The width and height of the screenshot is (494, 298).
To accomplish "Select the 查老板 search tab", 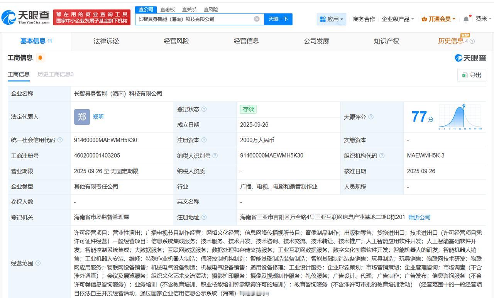I will point(167,9).
